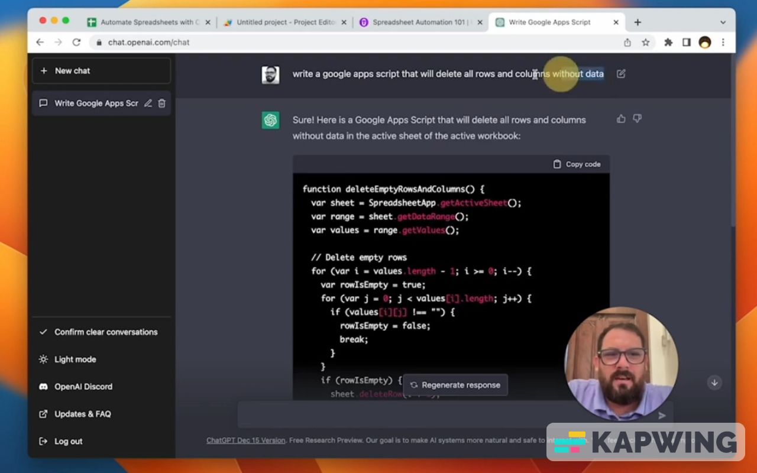Click the 'var values = range.getValues();' line

click(385, 230)
